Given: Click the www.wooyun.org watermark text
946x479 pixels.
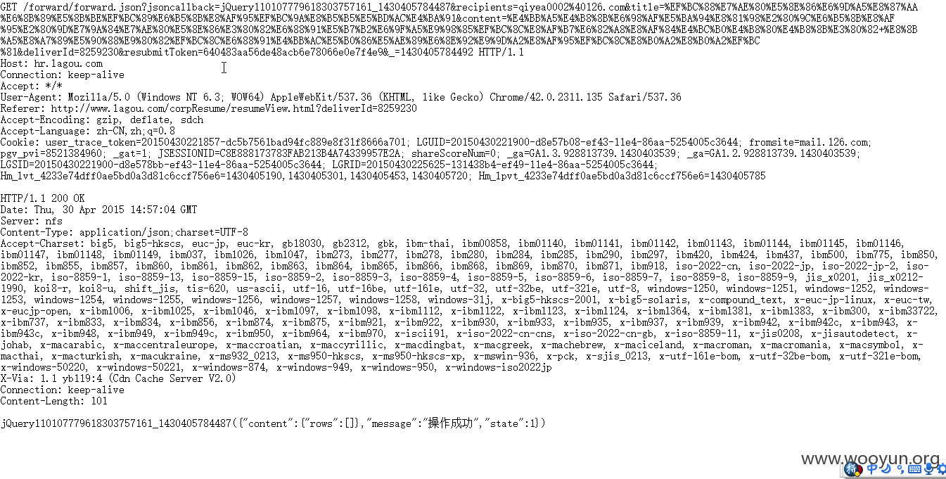Looking at the screenshot, I should 871,459.
